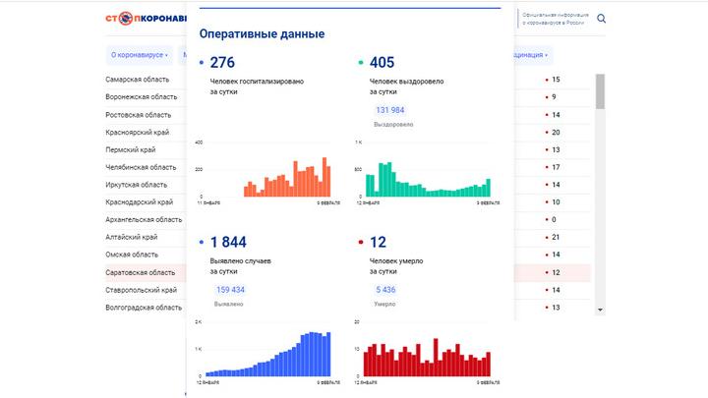
Task: Click the 5 436 deaths total badge
Action: 384,290
